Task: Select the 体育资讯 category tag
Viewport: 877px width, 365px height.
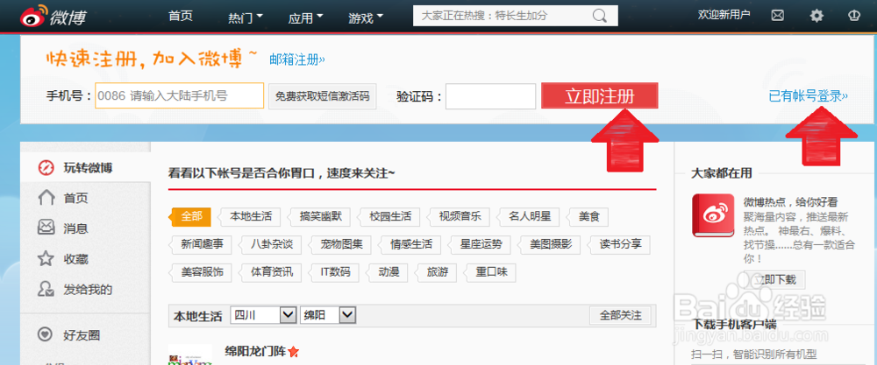Action: [x=271, y=273]
